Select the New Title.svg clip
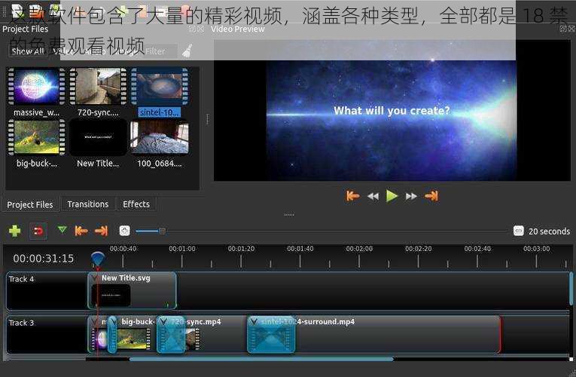The height and width of the screenshot is (377, 576). (x=133, y=290)
